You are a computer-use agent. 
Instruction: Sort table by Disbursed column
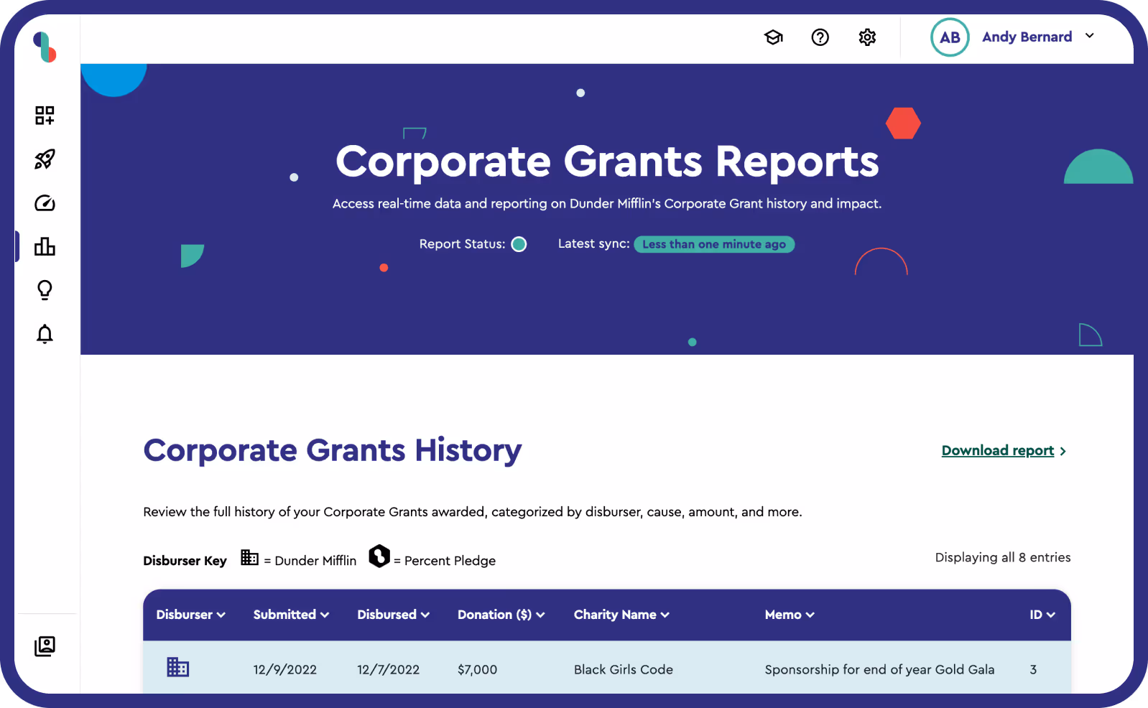coord(394,615)
